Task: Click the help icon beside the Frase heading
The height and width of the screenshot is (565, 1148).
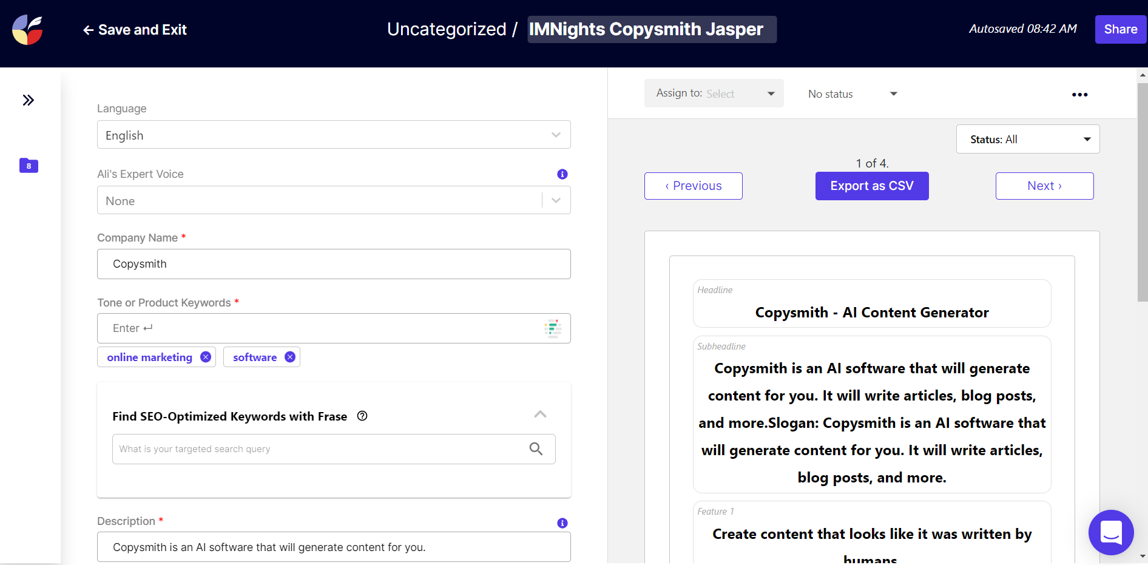Action: 362,416
